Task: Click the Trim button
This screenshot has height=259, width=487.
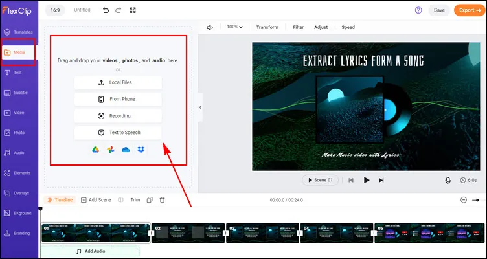Action: coord(135,200)
